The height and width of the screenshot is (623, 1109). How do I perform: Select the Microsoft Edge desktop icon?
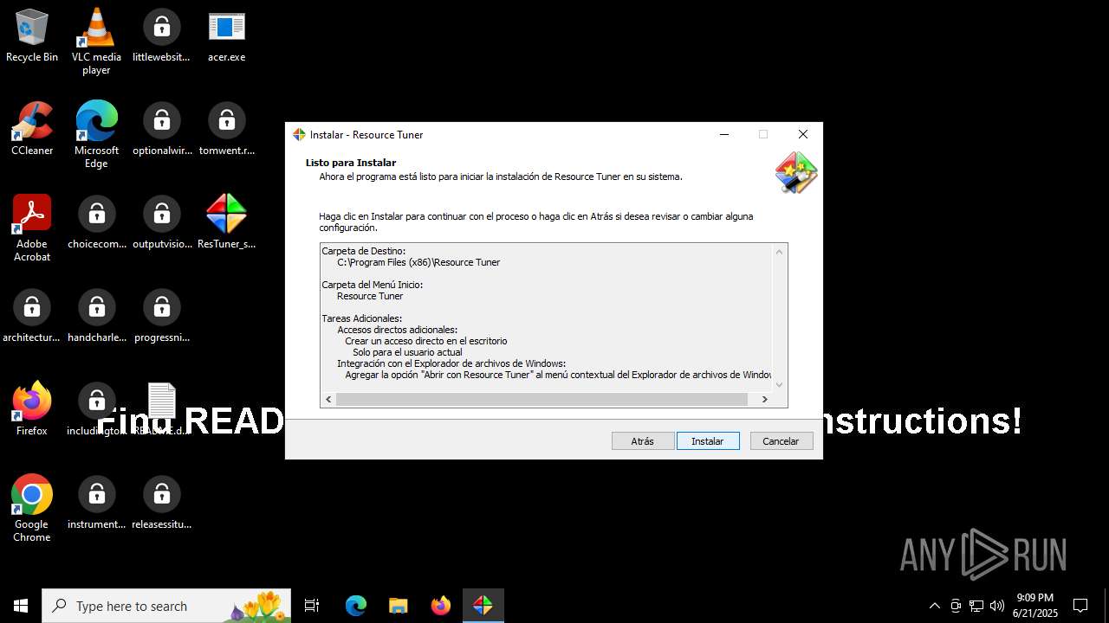point(96,135)
